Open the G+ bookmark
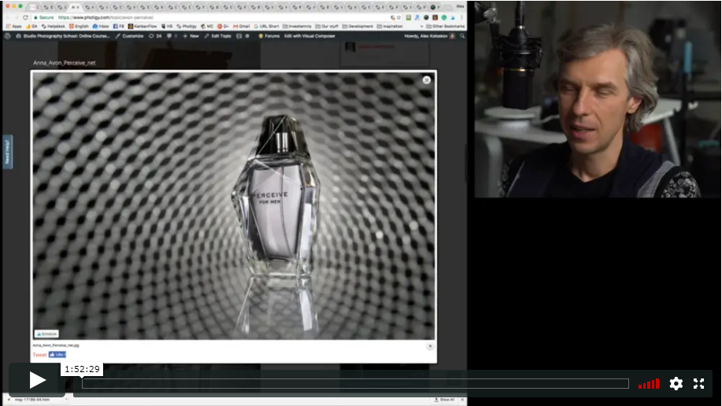 (223, 26)
